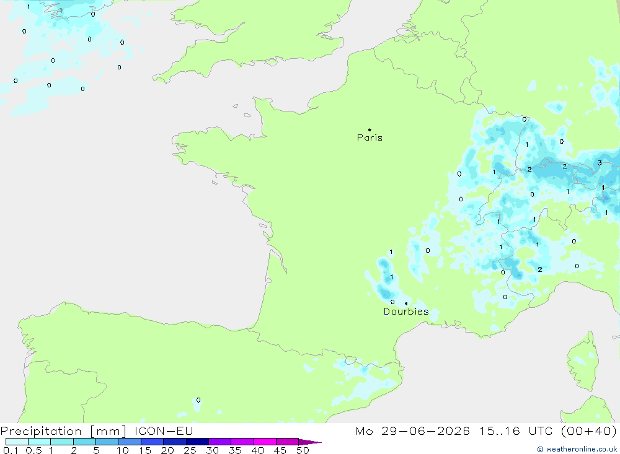The image size is (620, 454).
Task: Click the Mo 29-06-2026 date text
Action: pos(412,430)
